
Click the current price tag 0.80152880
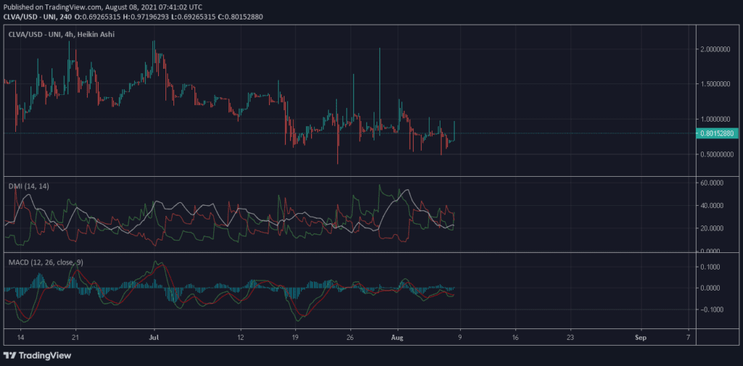tap(717, 133)
